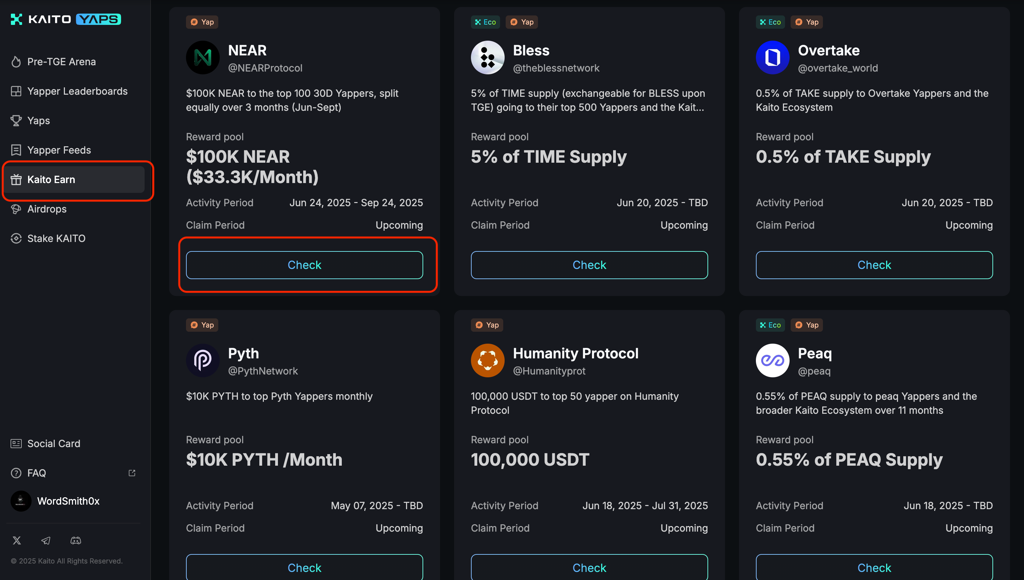1024x580 pixels.
Task: Click the X (Twitter) icon in sidebar footer
Action: (x=17, y=540)
